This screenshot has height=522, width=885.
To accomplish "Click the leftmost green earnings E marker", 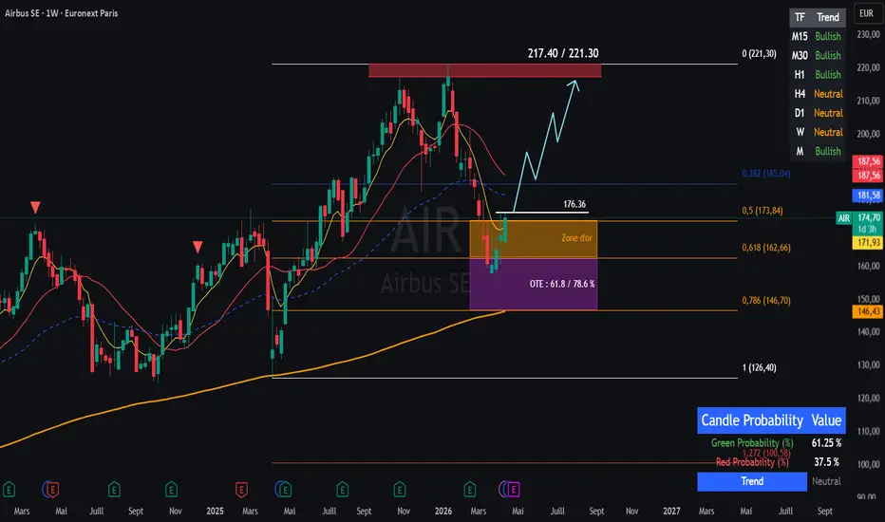I will 9,489.
